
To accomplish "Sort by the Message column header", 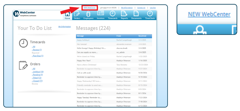I will 80,36.
